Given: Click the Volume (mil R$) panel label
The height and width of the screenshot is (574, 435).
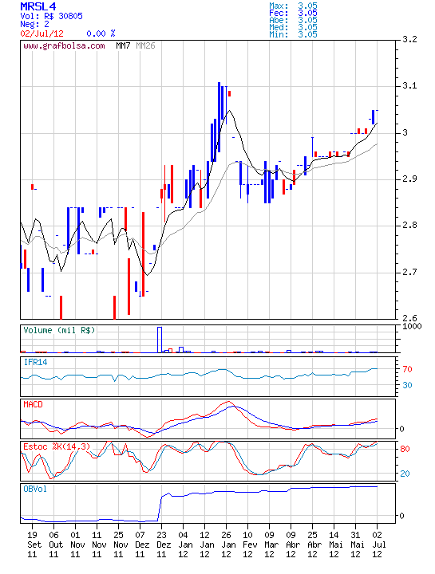Looking at the screenshot, I should 59,330.
